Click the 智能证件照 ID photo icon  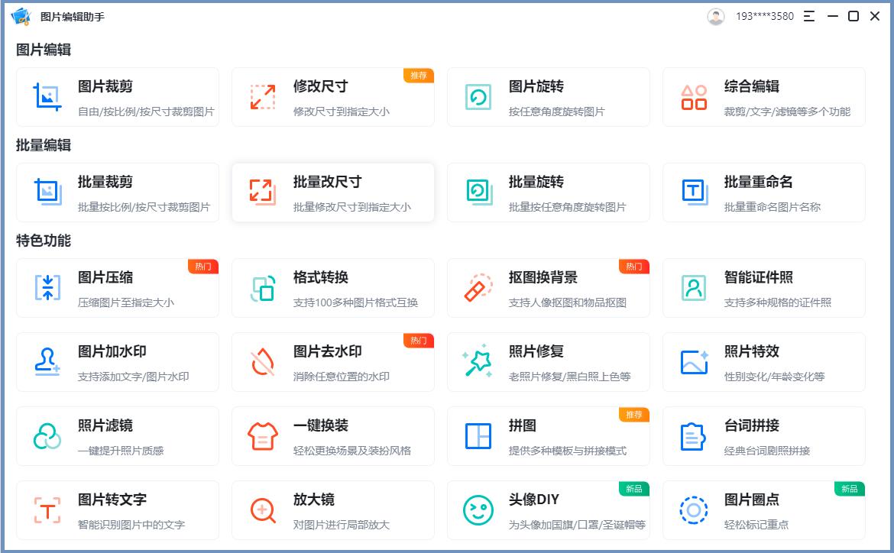(692, 286)
